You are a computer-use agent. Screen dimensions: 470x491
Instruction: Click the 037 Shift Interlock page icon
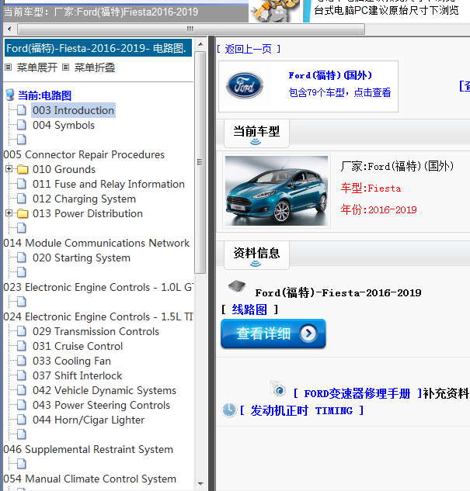pos(21,375)
